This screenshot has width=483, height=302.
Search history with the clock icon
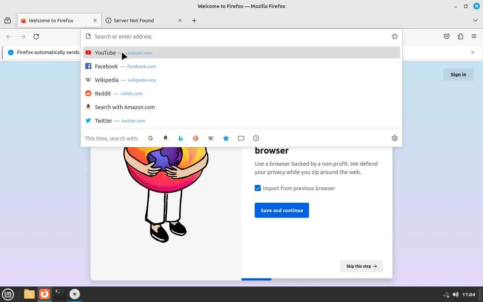click(256, 138)
